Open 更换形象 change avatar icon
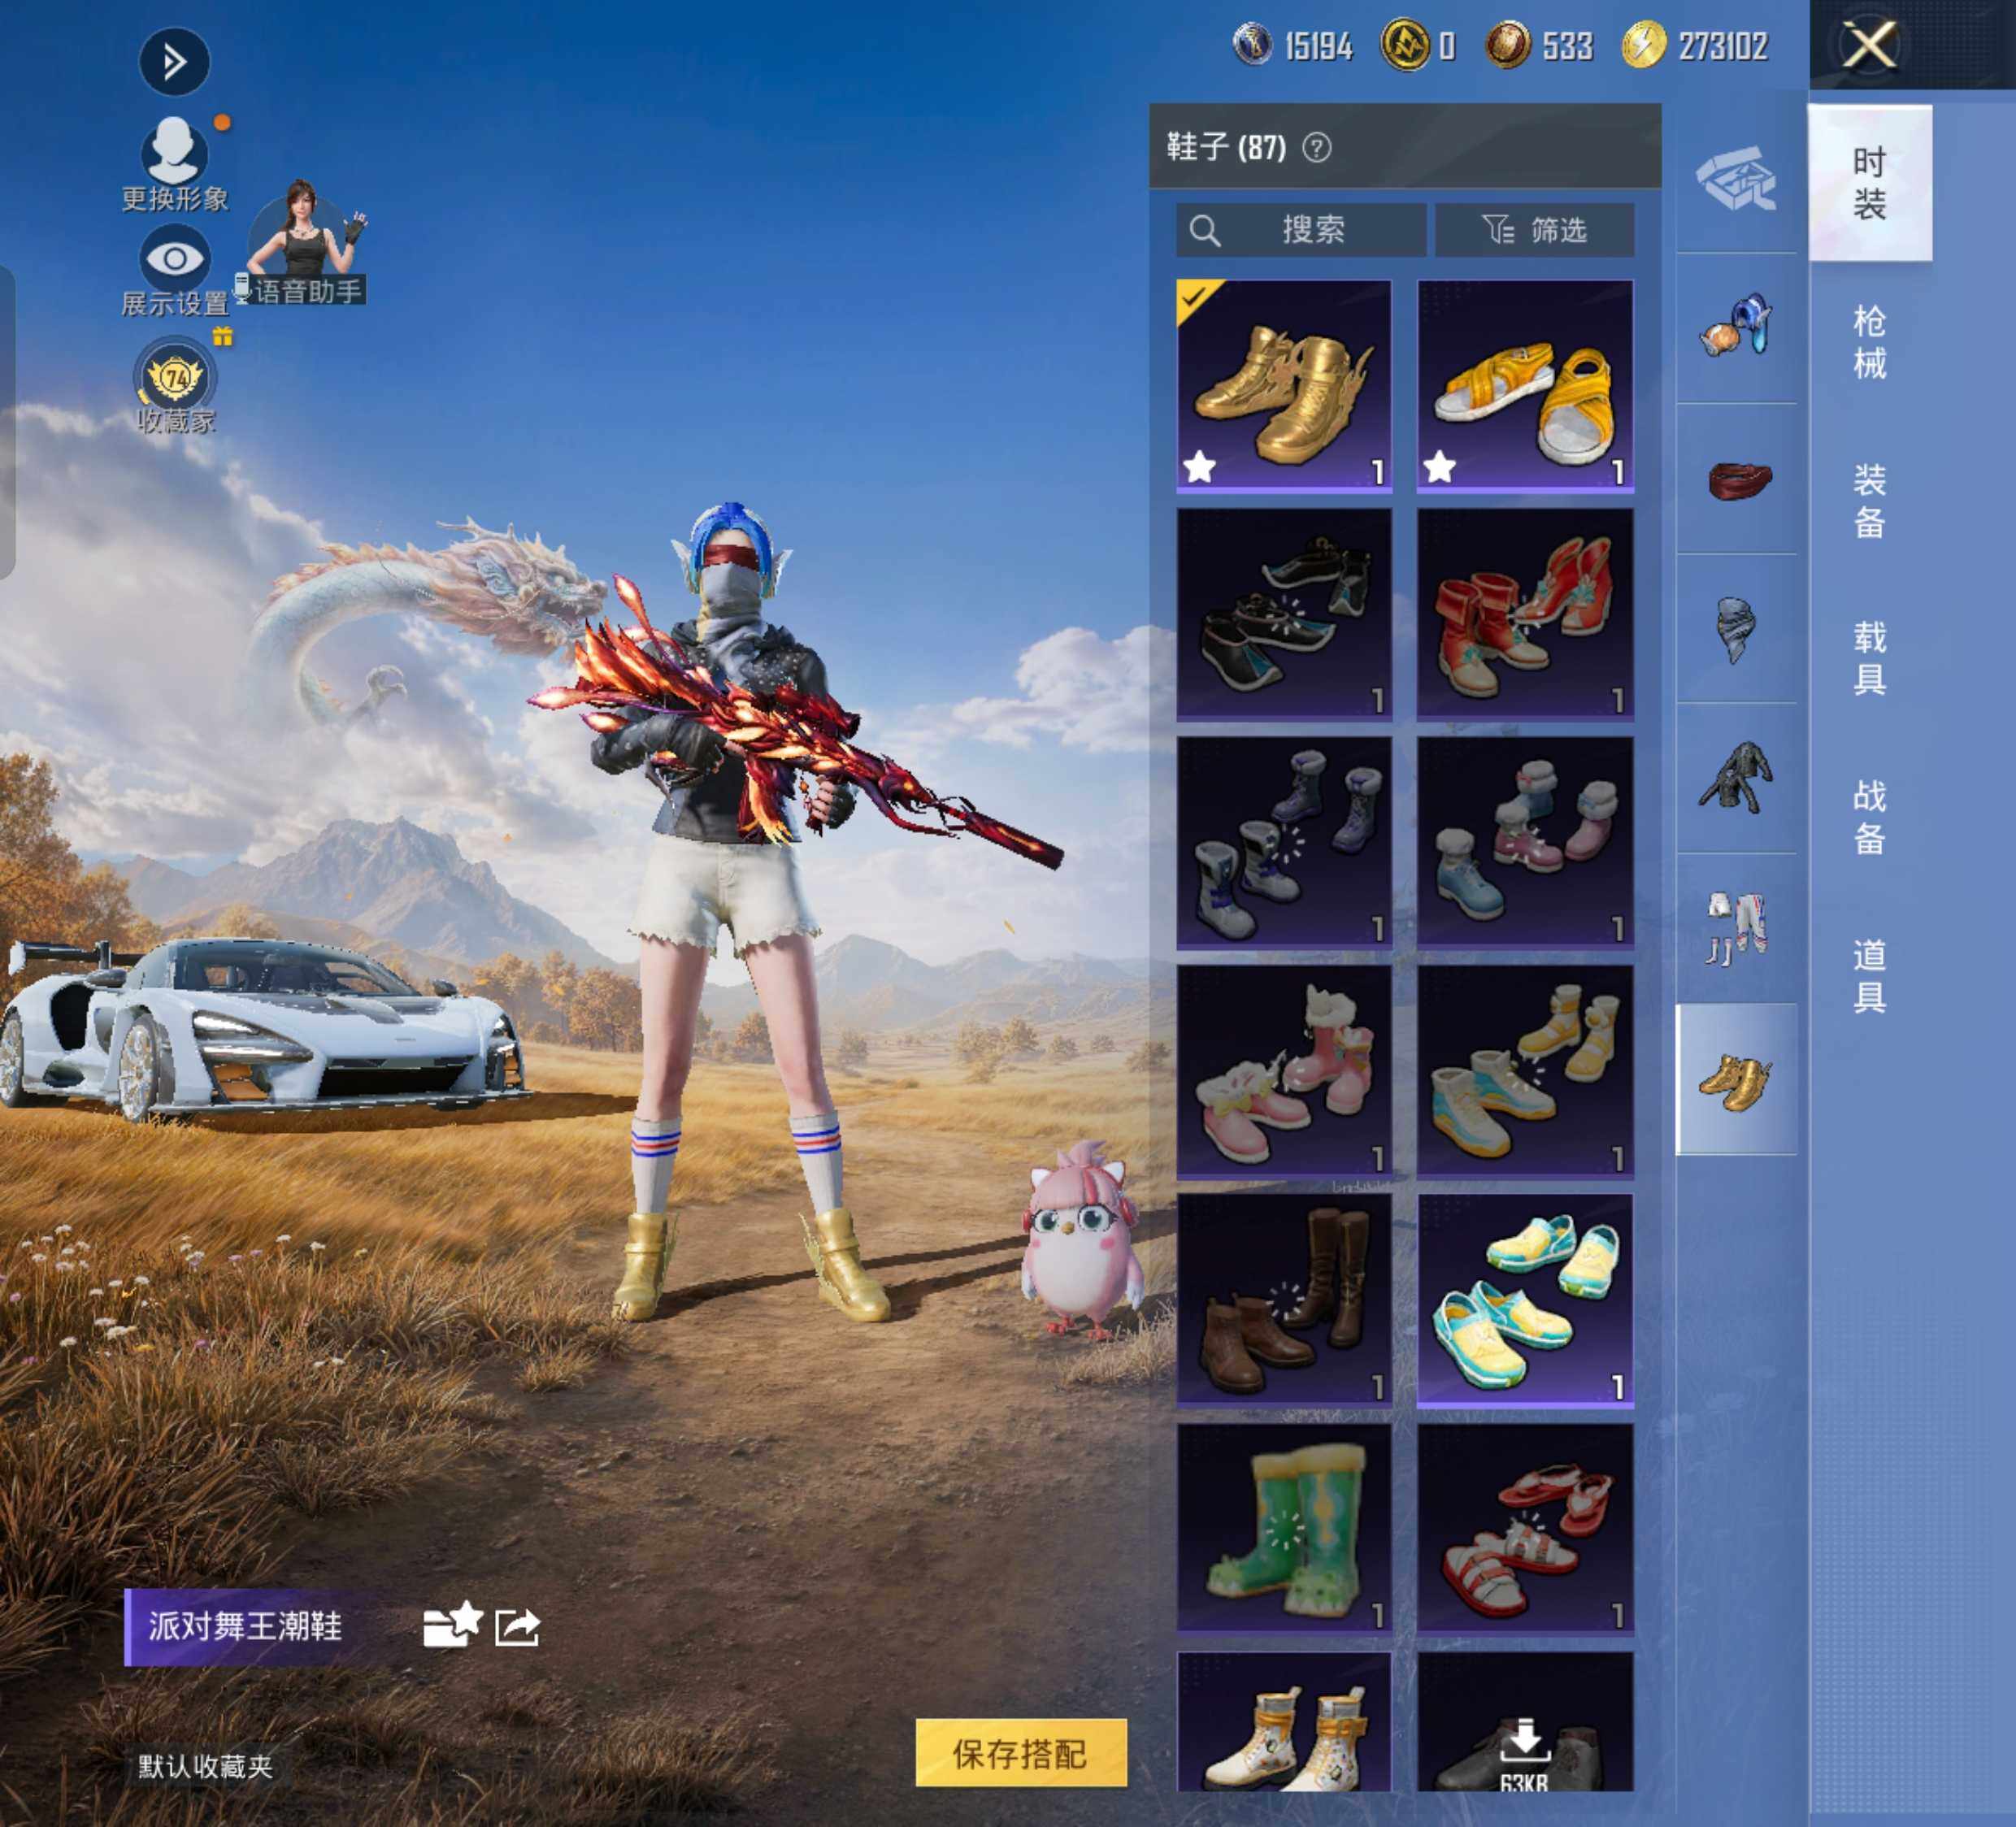 (174, 164)
